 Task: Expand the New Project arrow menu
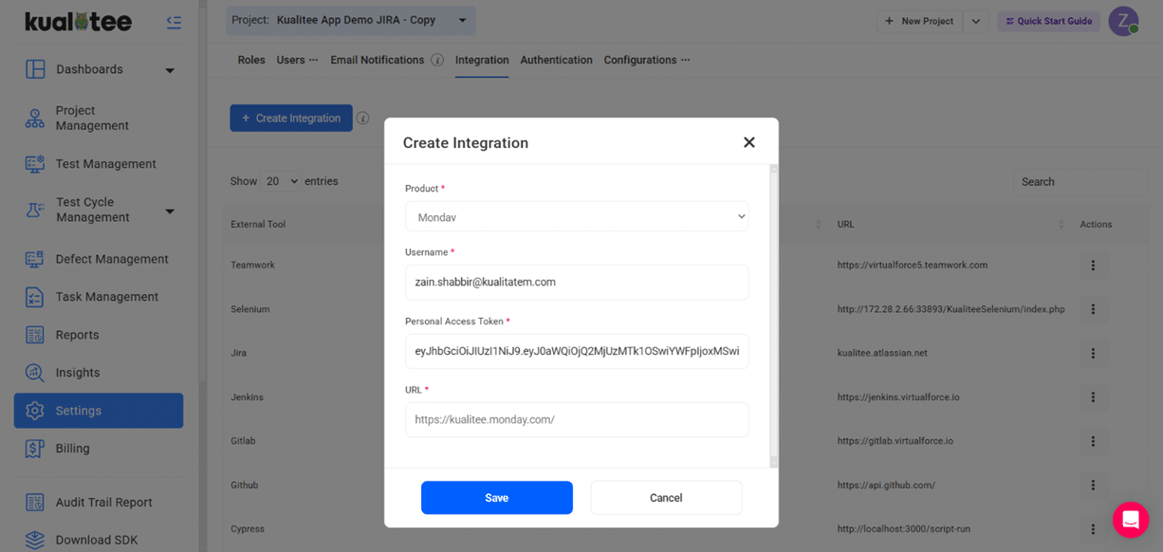pos(976,21)
